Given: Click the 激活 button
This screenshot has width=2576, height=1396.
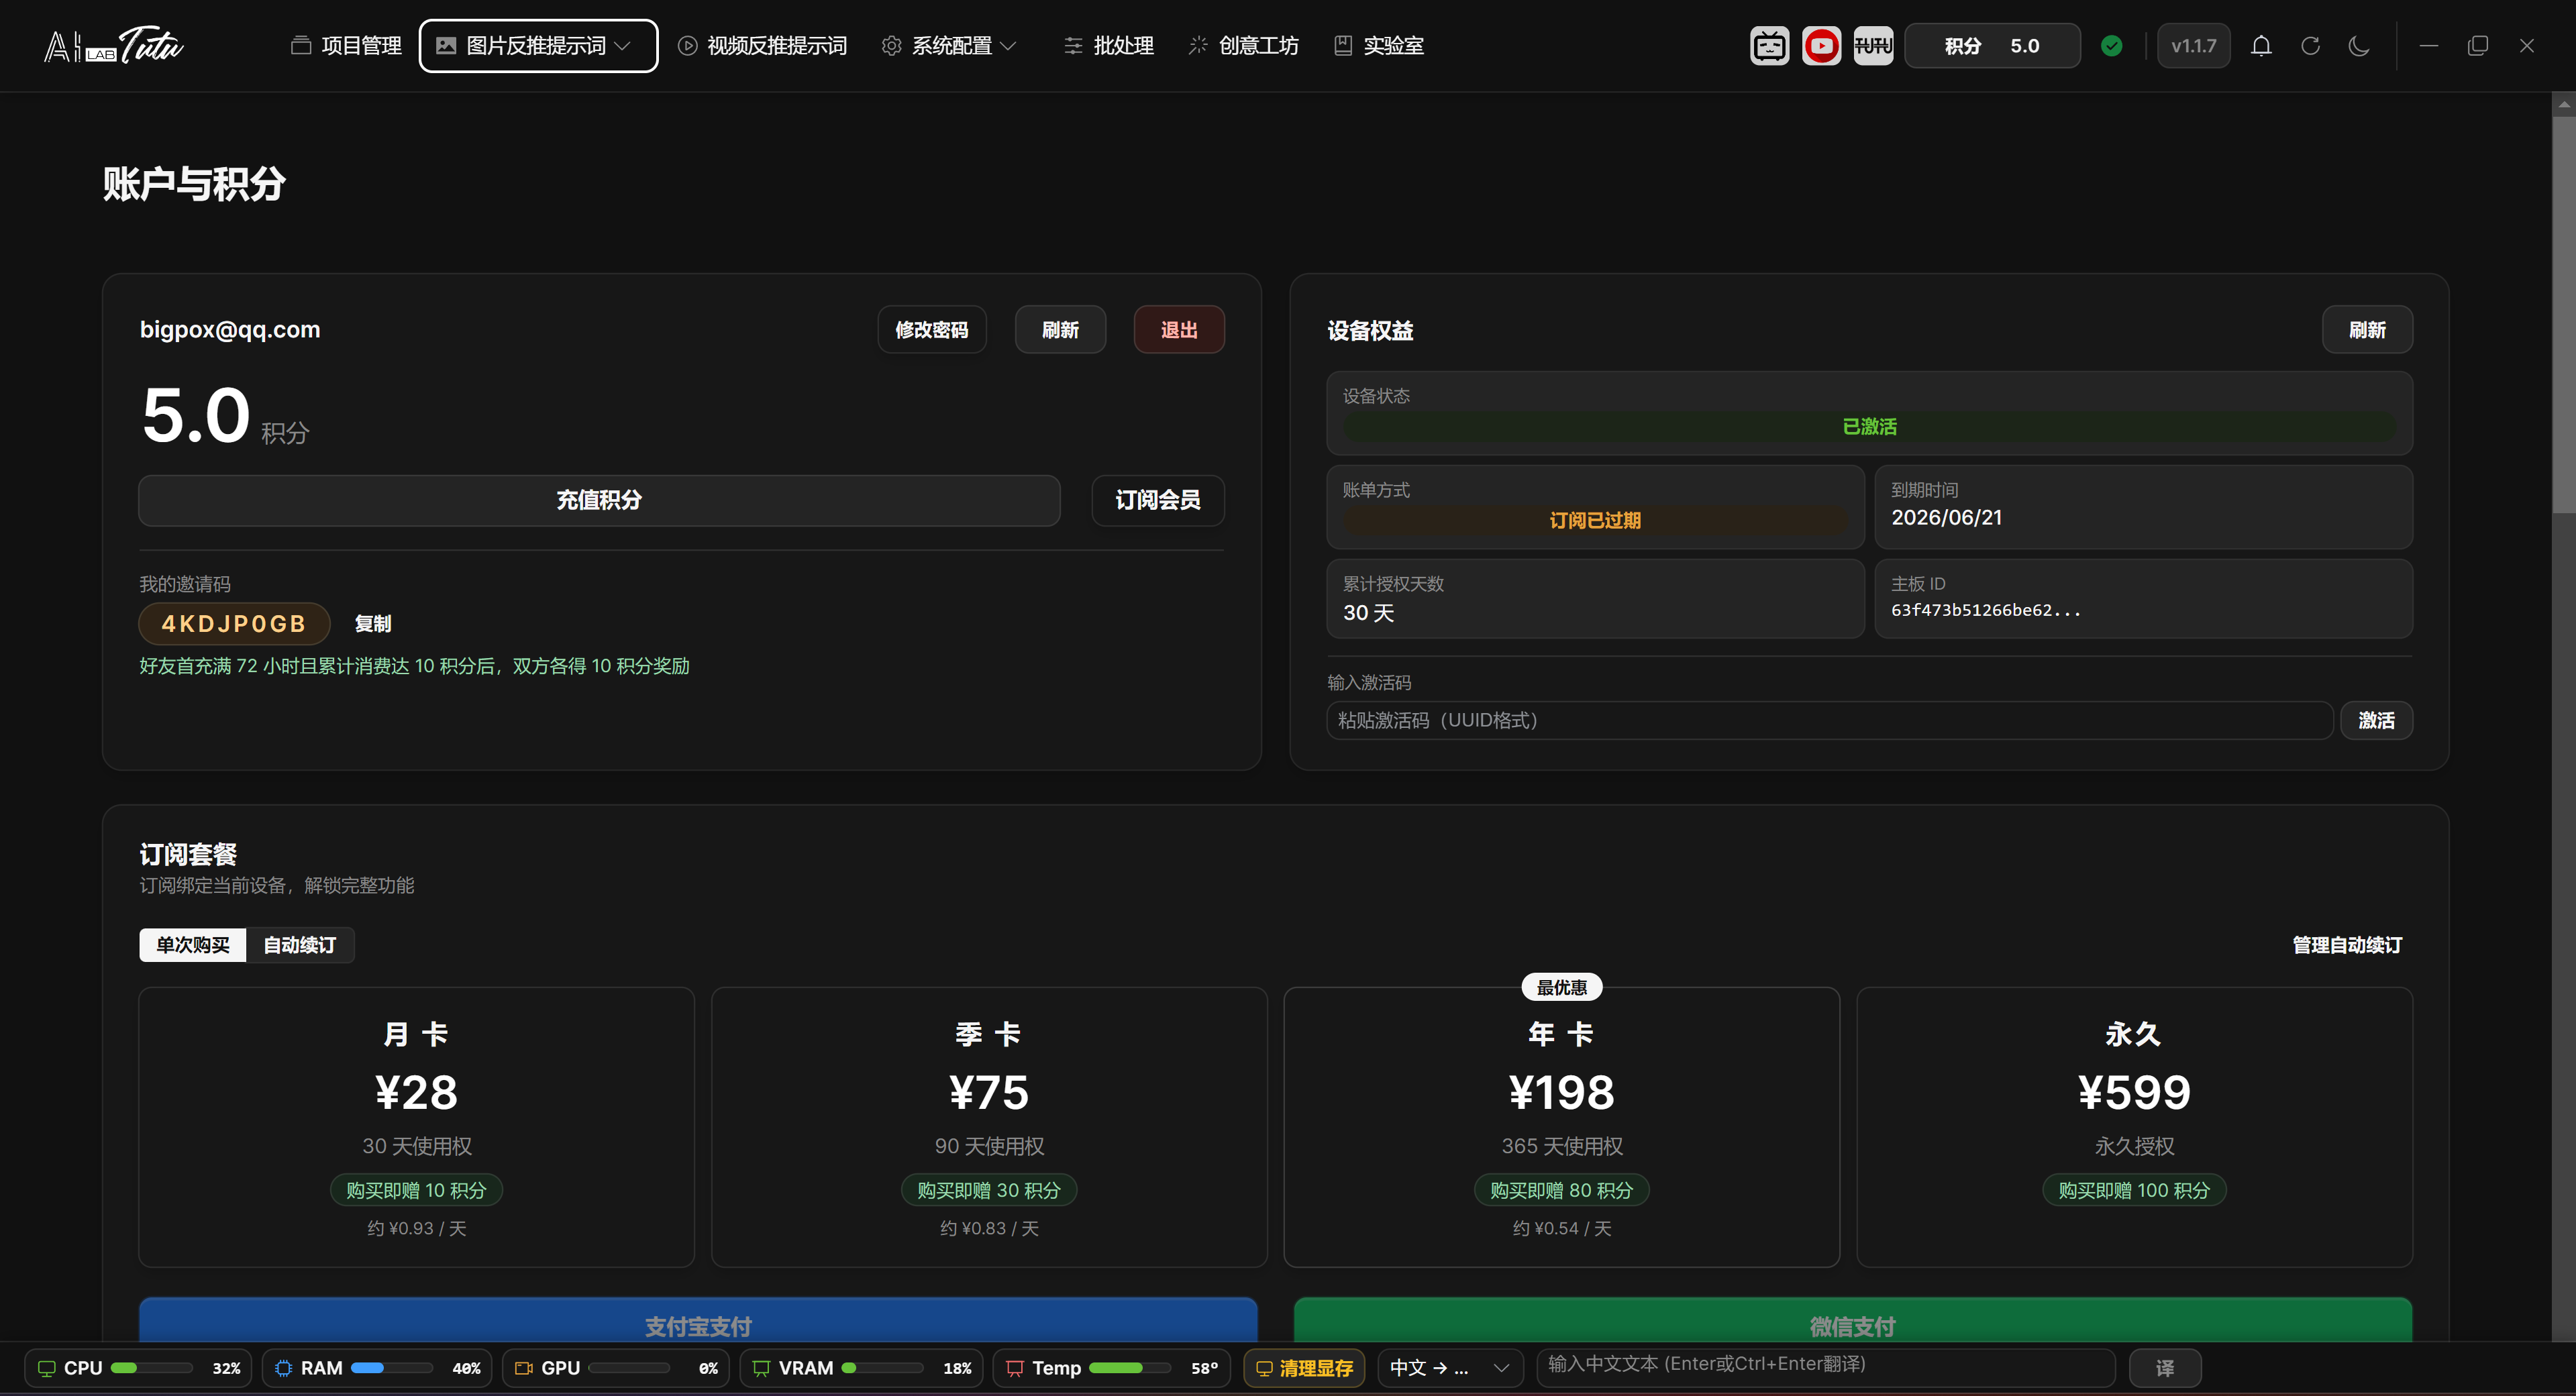Looking at the screenshot, I should [2376, 720].
